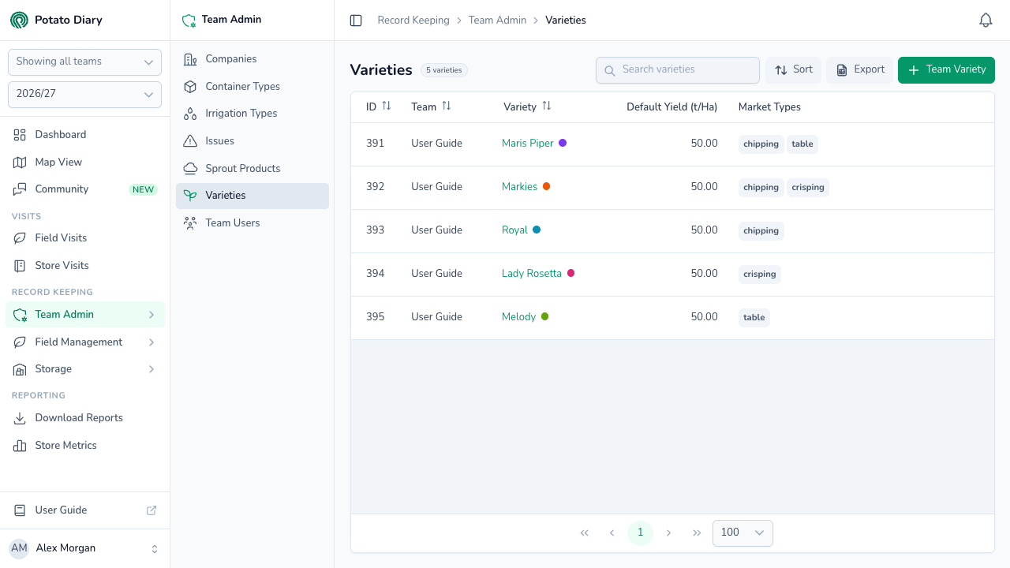Go to Field Visits
This screenshot has width=1010, height=568.
pos(84,238)
